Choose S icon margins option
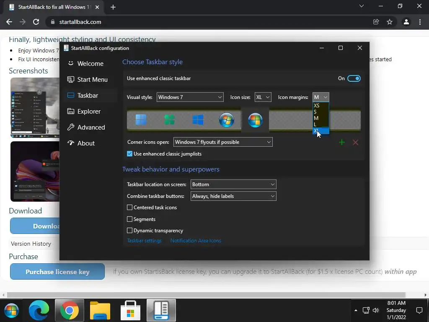The height and width of the screenshot is (322, 429). [x=320, y=112]
